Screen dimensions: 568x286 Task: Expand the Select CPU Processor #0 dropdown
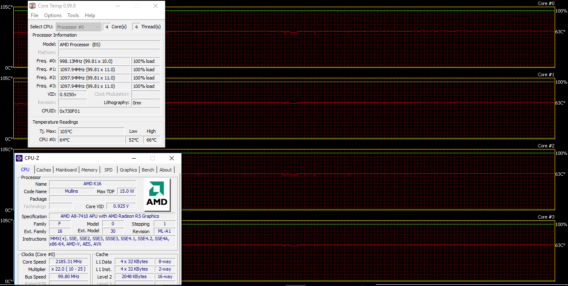[79, 27]
